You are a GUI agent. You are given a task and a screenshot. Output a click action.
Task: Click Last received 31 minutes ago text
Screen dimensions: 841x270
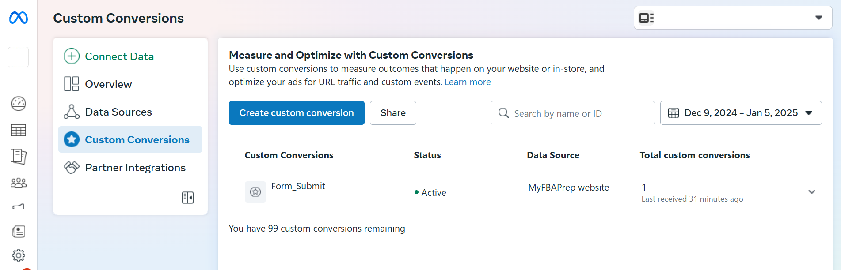pyautogui.click(x=693, y=199)
